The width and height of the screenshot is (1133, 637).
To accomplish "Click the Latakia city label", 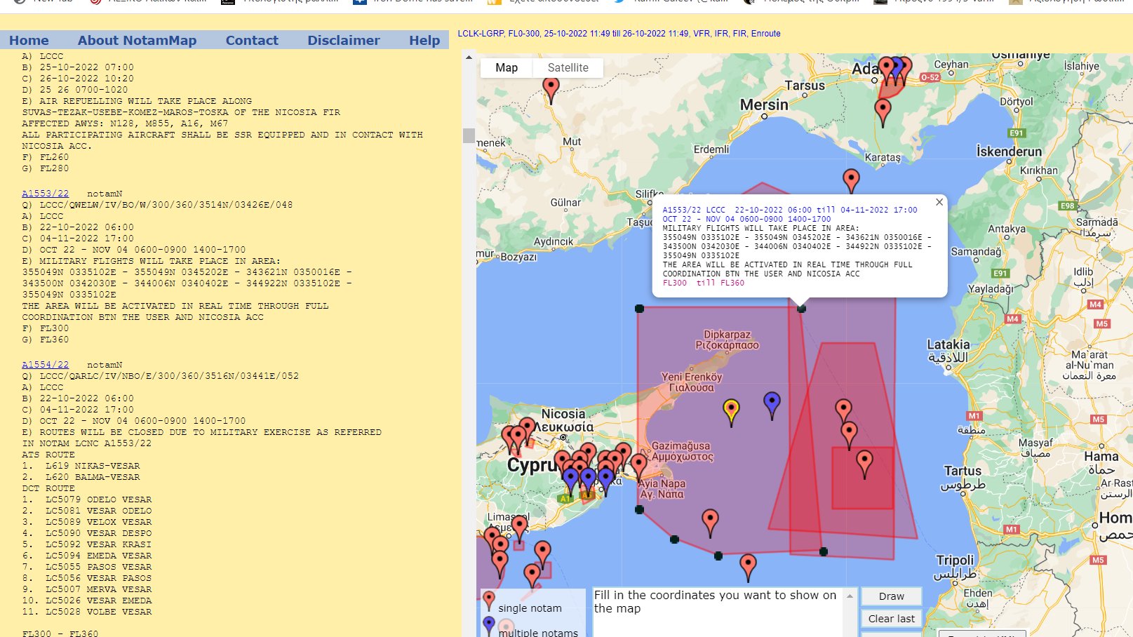I will (948, 344).
